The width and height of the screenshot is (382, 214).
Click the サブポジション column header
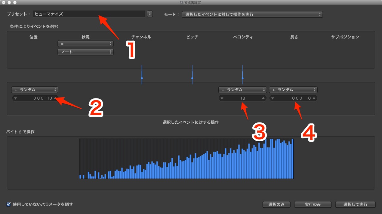click(345, 37)
